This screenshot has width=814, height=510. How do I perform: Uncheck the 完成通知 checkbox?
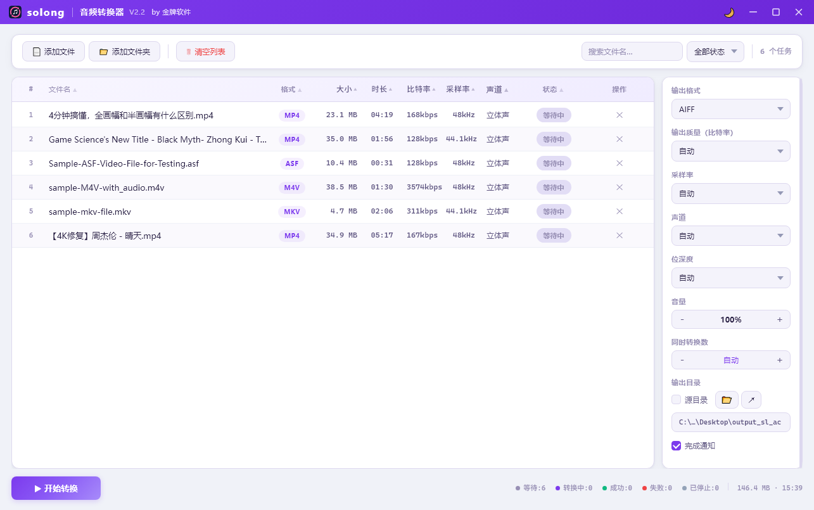click(677, 445)
